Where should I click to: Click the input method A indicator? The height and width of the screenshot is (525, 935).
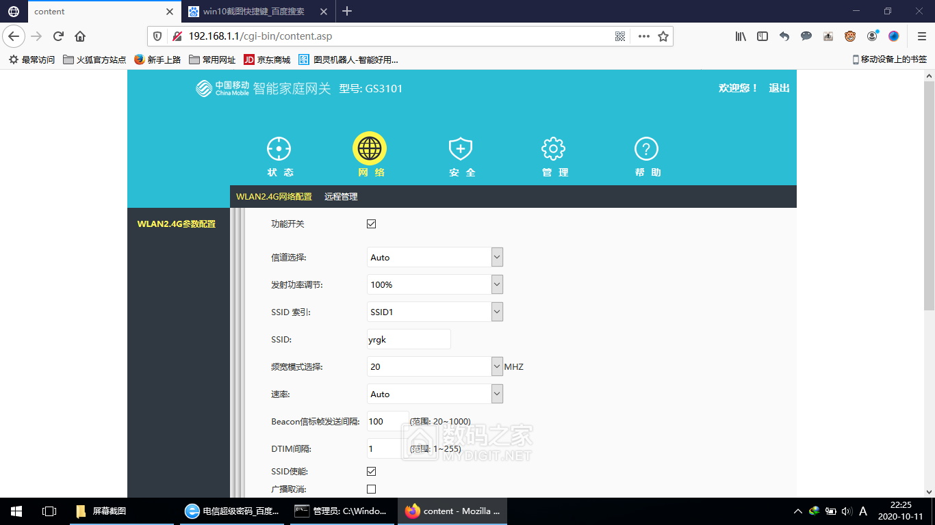(863, 511)
